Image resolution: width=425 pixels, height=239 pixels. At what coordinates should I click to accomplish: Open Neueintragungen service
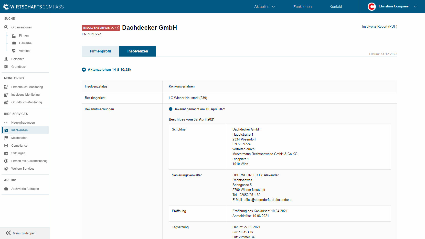23,123
